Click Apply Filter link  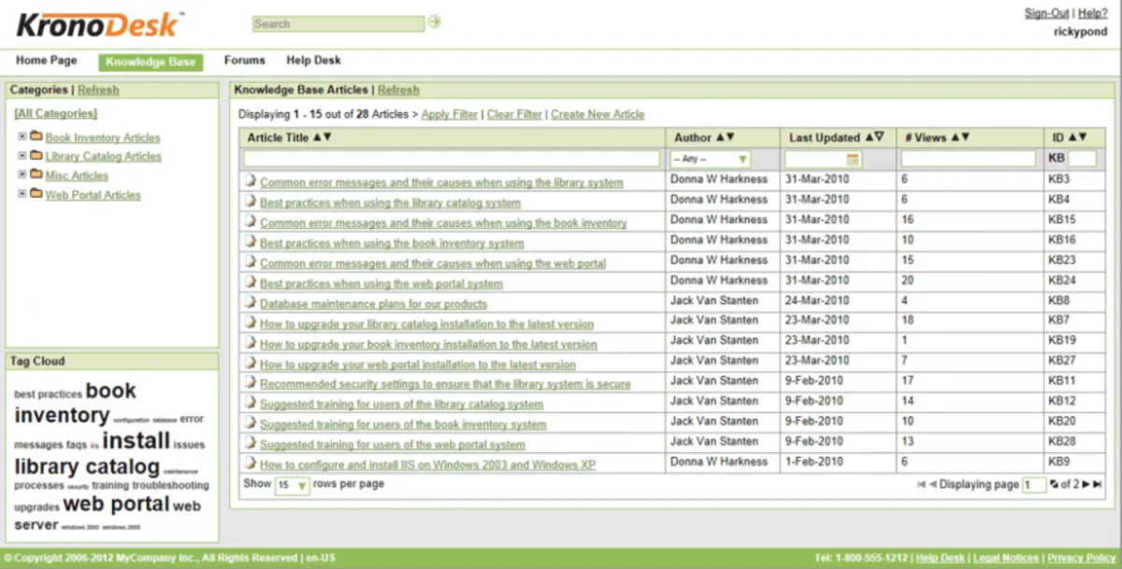point(450,114)
